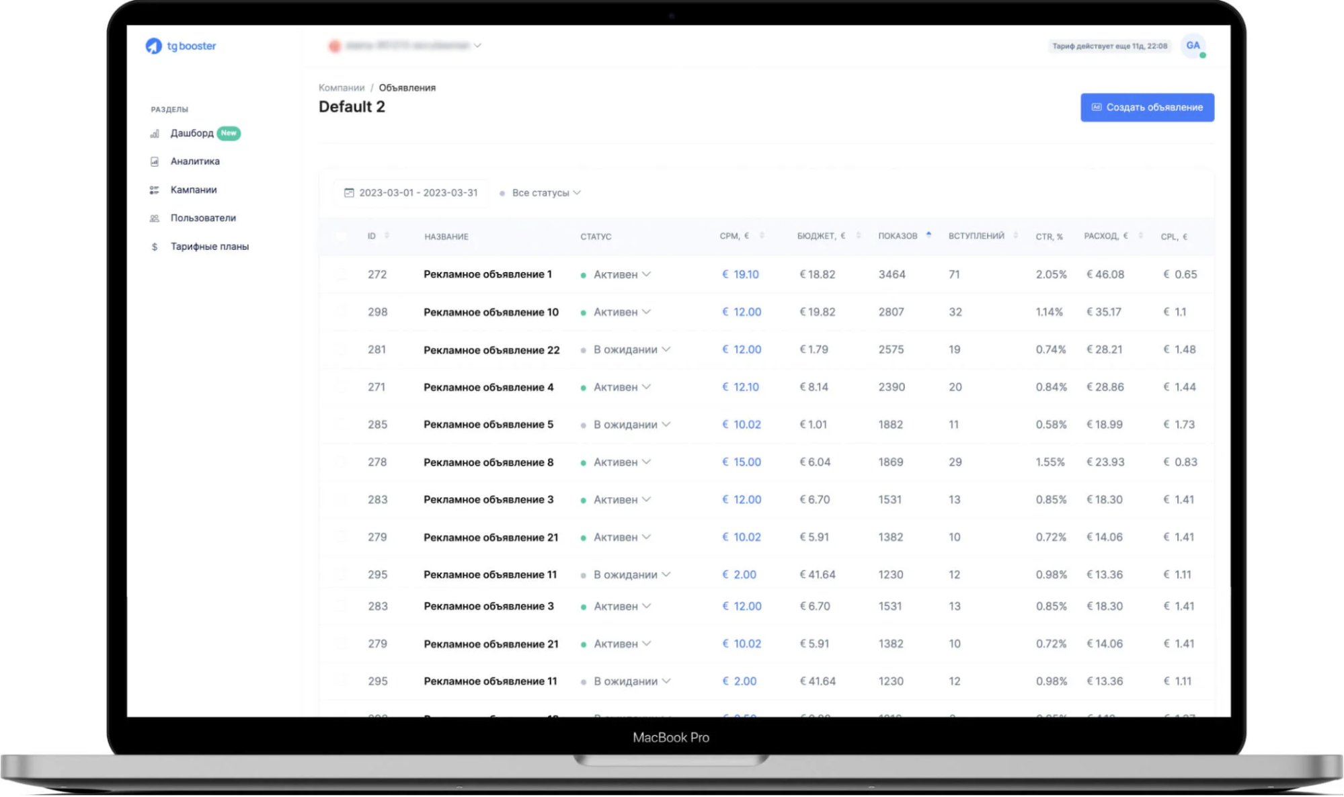Click Создать объявление button
The width and height of the screenshot is (1344, 797).
[1146, 108]
